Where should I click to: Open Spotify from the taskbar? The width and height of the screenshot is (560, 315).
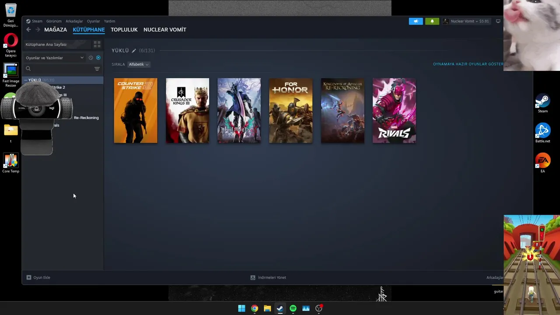(x=293, y=308)
